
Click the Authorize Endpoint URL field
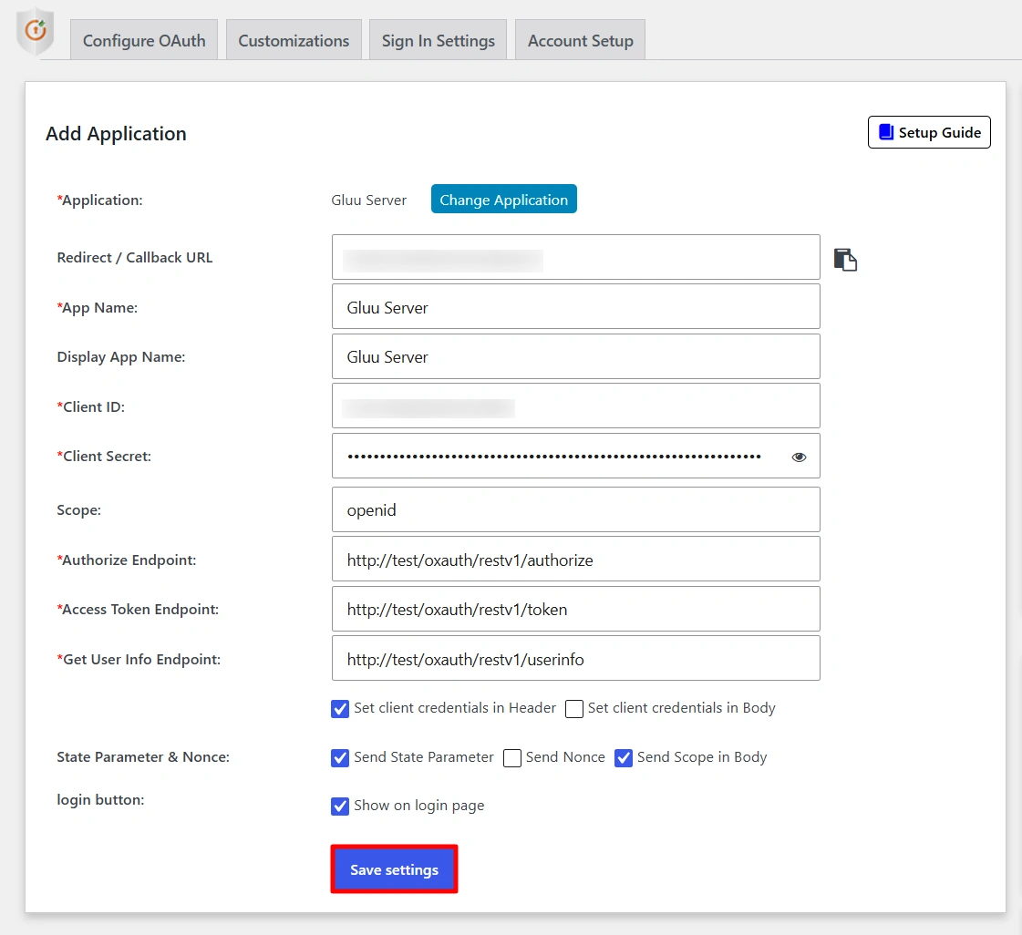click(x=576, y=559)
